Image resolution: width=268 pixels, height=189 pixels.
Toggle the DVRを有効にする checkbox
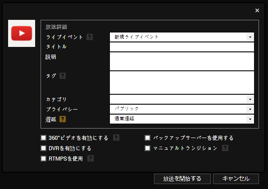point(43,148)
